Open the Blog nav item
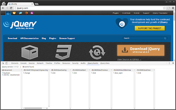 coord(44,38)
